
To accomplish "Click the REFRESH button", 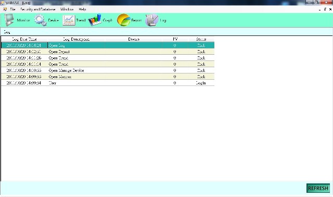I will coord(318,188).
